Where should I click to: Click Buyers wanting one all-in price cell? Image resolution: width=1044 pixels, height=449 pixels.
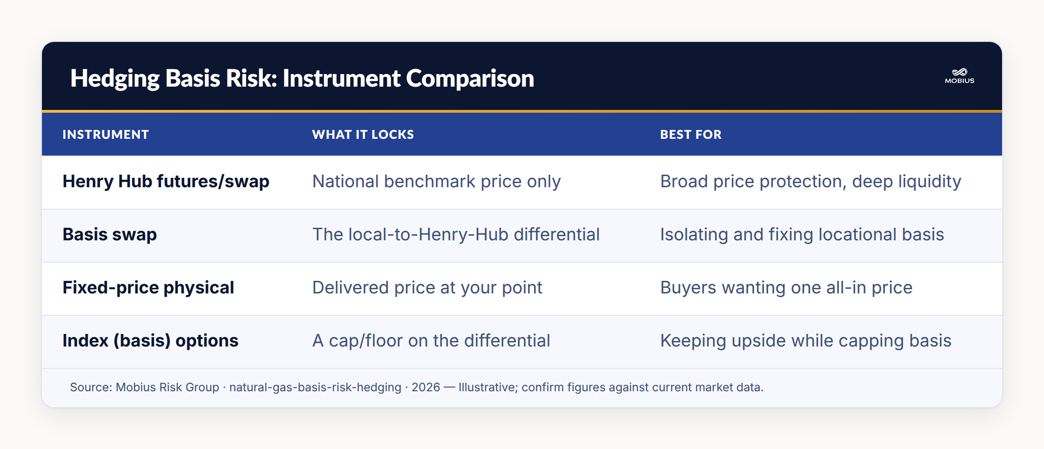pos(786,288)
